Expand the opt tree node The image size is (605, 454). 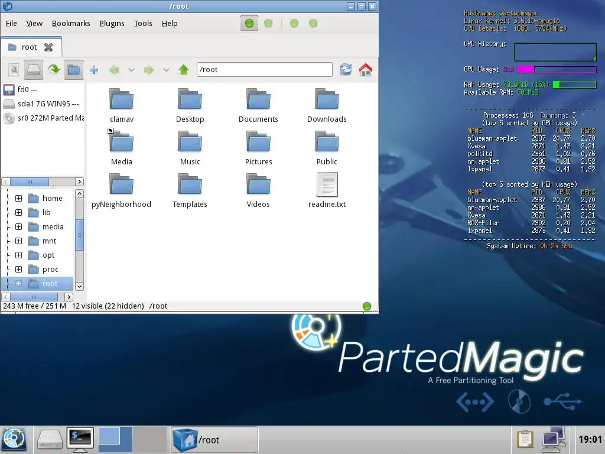coord(18,255)
